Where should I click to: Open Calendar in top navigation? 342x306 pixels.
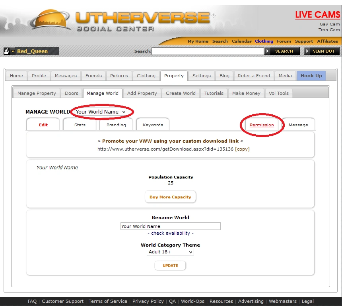(x=242, y=41)
